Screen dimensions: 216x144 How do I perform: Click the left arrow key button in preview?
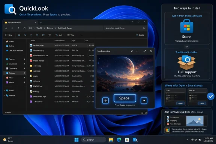pos(105,100)
